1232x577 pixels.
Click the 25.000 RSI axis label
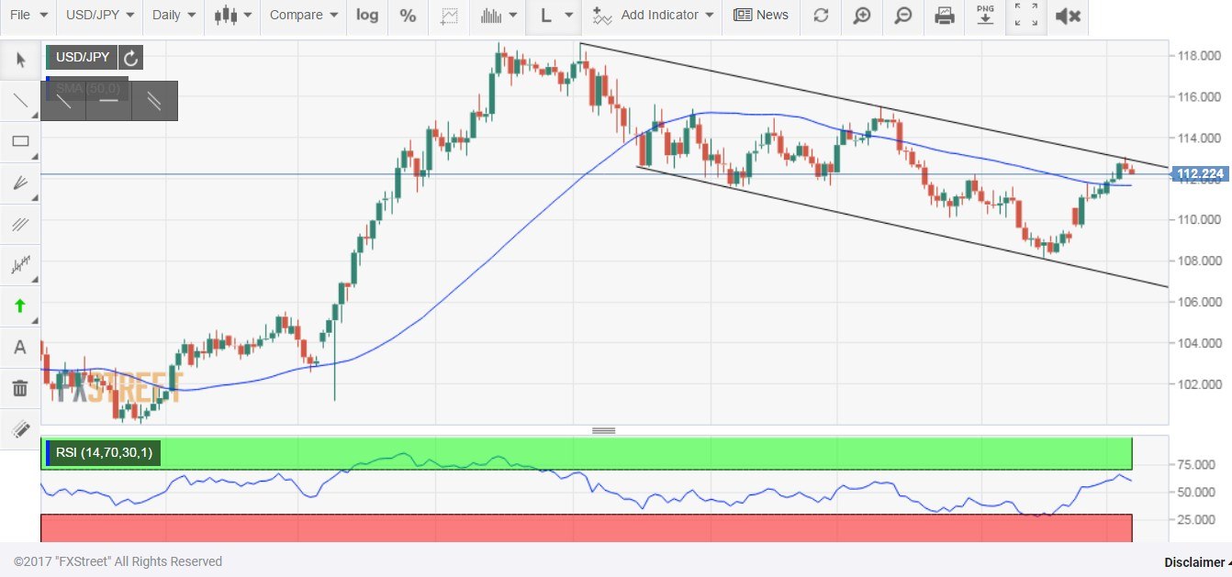[1198, 519]
